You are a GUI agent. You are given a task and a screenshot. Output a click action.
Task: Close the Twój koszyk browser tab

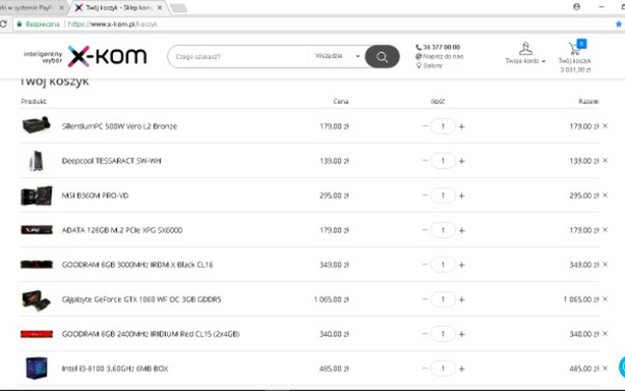pyautogui.click(x=160, y=7)
